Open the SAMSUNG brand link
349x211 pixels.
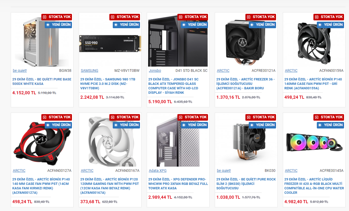click(89, 71)
